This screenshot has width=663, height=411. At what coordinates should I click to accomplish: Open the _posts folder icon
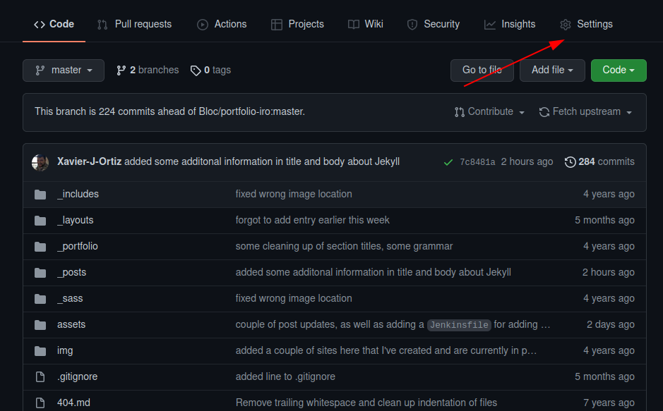pos(40,272)
